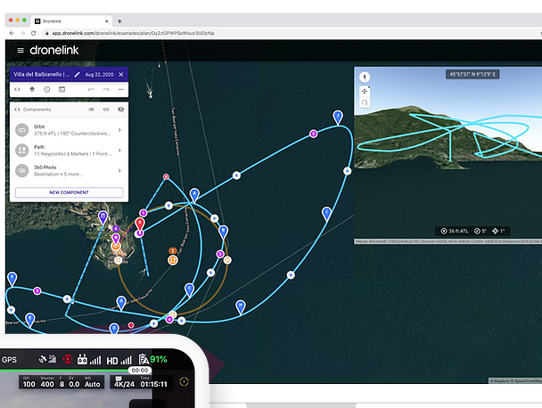
Task: Click the Aug 22, 2020 date
Action: click(99, 74)
